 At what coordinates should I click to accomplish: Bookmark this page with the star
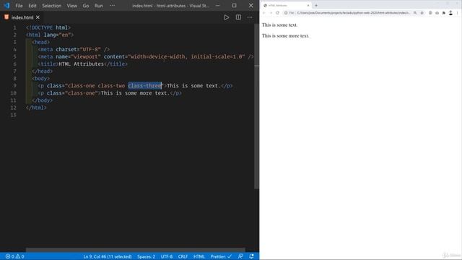[422, 13]
